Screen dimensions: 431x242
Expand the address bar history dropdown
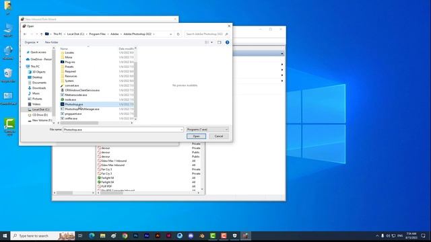170,34
